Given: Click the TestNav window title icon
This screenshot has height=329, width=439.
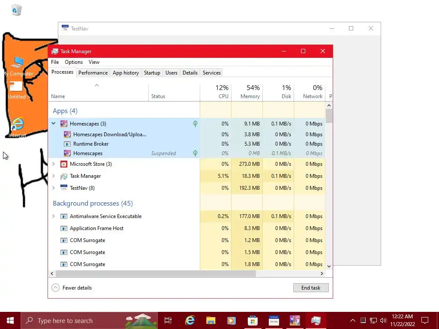Looking at the screenshot, I should (65, 28).
